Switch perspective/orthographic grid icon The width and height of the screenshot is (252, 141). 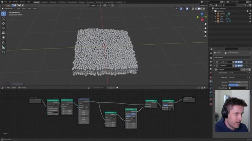[206, 36]
